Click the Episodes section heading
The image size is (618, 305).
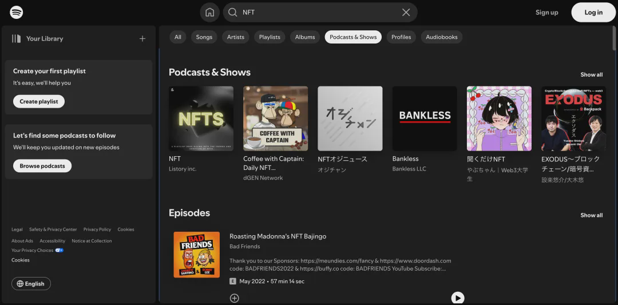pyautogui.click(x=189, y=213)
